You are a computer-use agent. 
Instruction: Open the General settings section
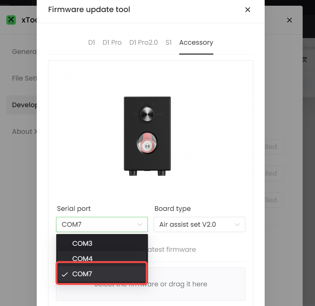coord(24,52)
